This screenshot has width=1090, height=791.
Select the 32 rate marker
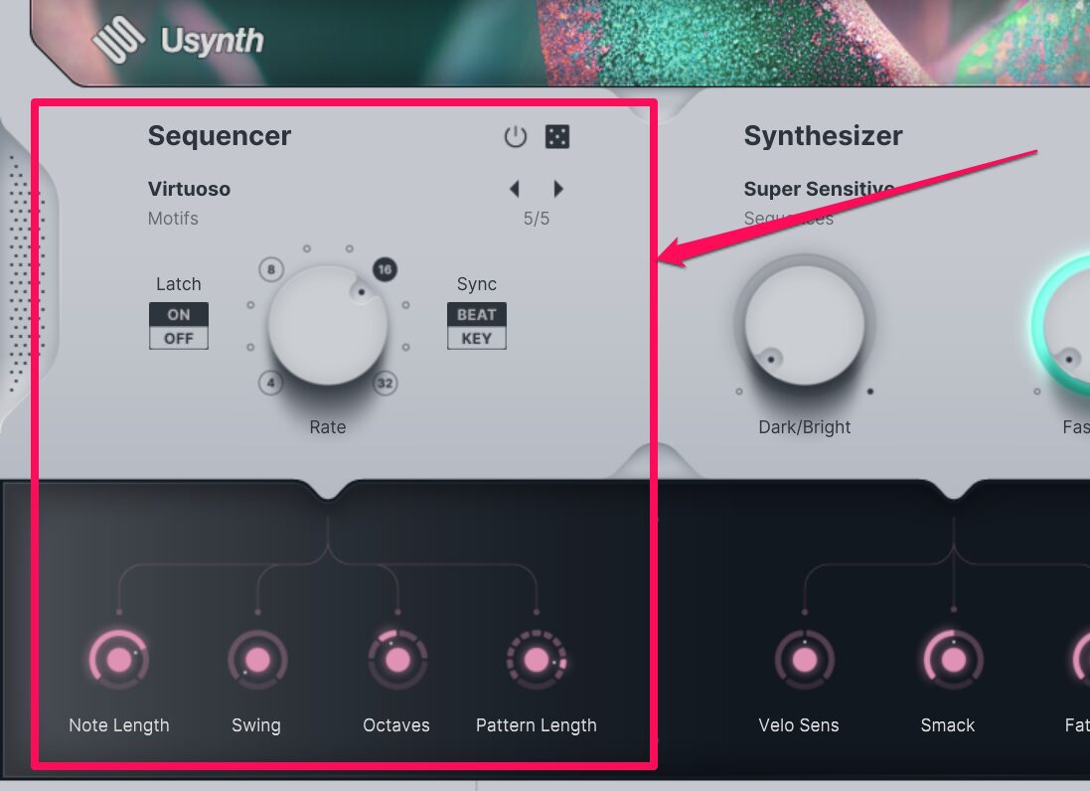tap(386, 383)
